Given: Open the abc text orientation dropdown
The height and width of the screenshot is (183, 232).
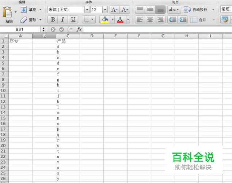Looking at the screenshot, I should (174, 10).
